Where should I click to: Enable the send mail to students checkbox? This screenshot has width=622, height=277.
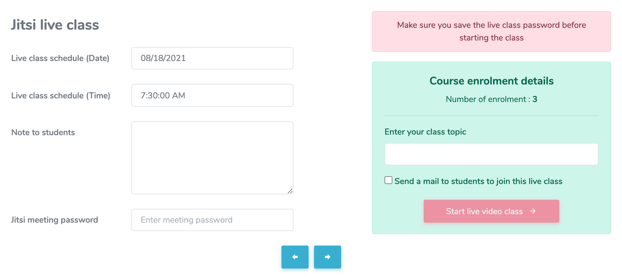(x=388, y=180)
